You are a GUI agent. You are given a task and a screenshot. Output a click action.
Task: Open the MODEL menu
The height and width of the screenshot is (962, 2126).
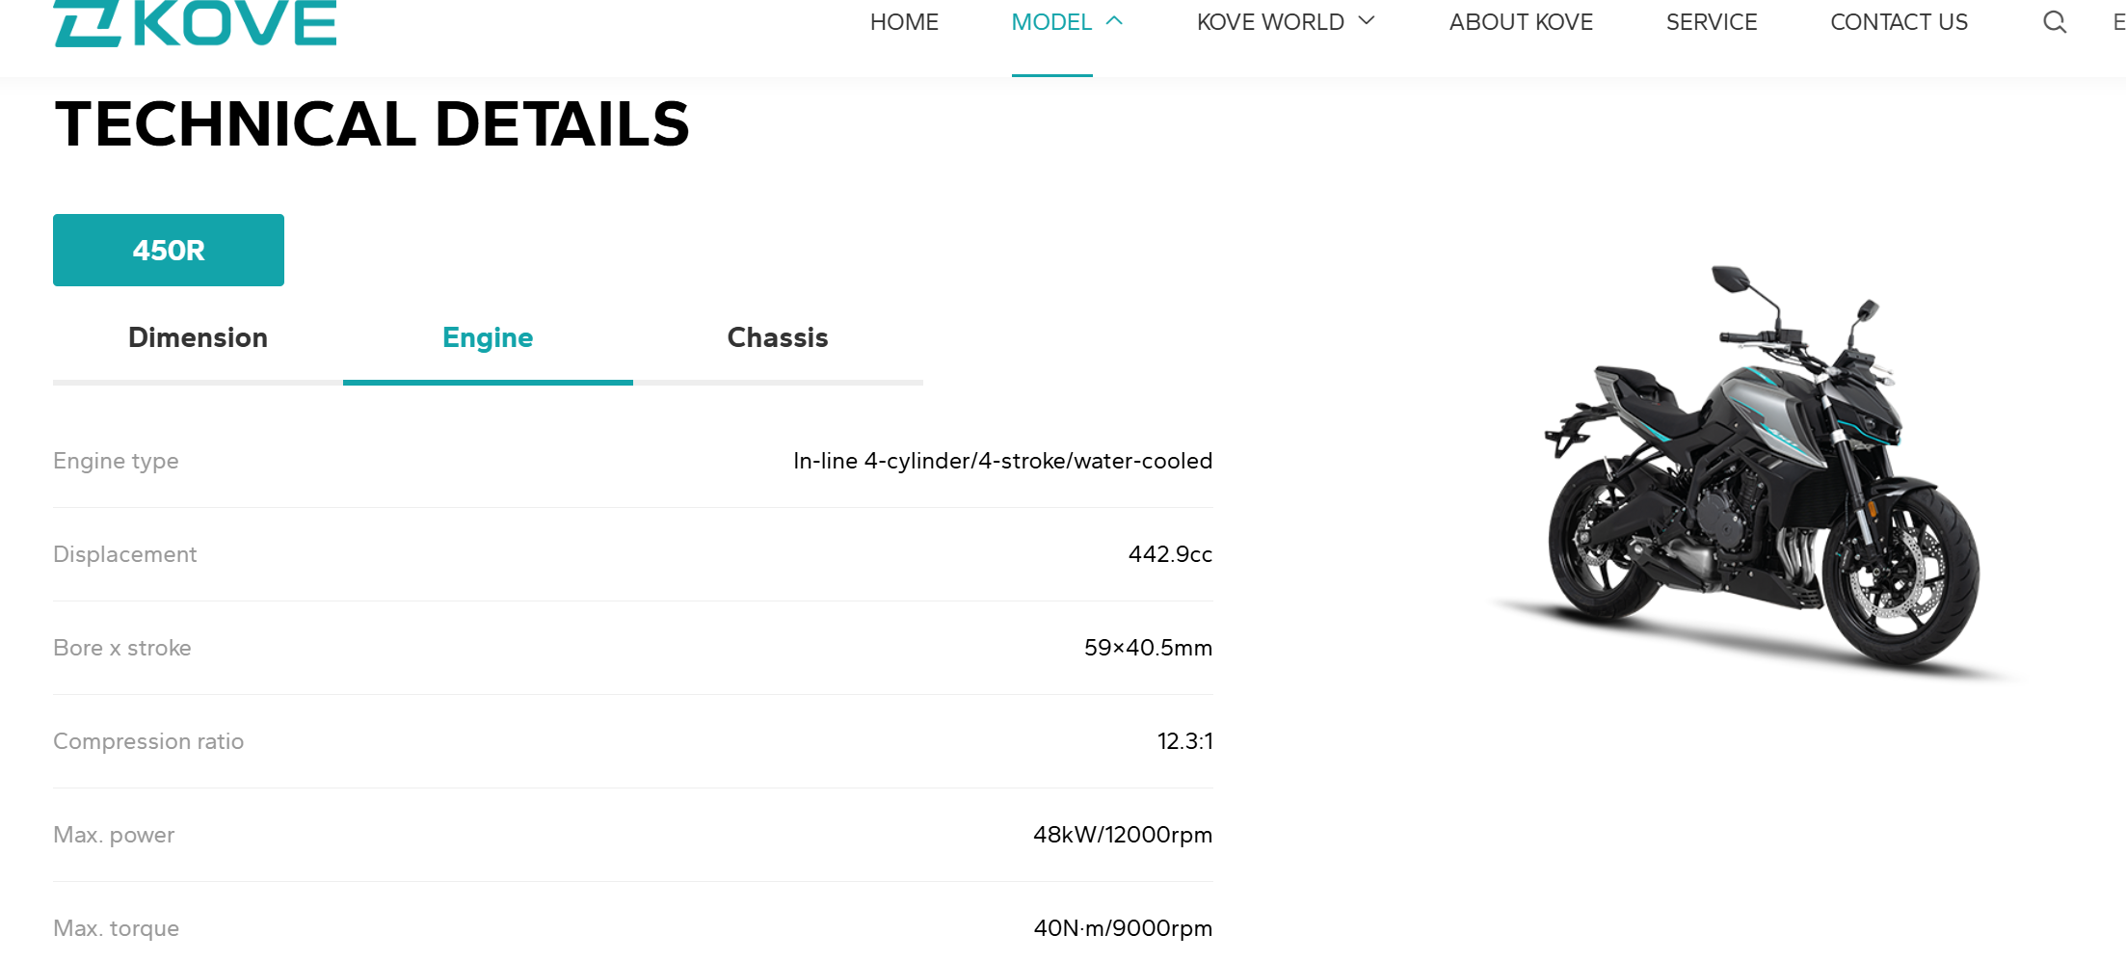point(1051,22)
